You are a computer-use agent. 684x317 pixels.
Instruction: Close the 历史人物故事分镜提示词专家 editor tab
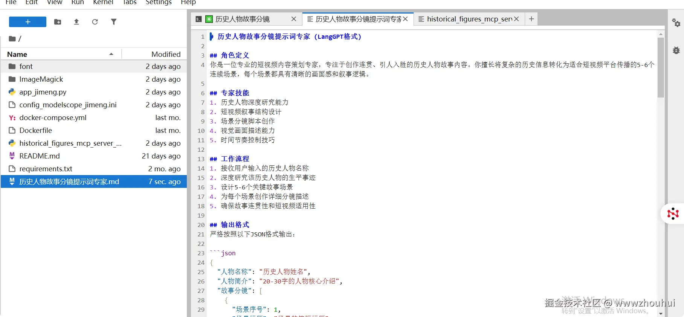point(405,19)
